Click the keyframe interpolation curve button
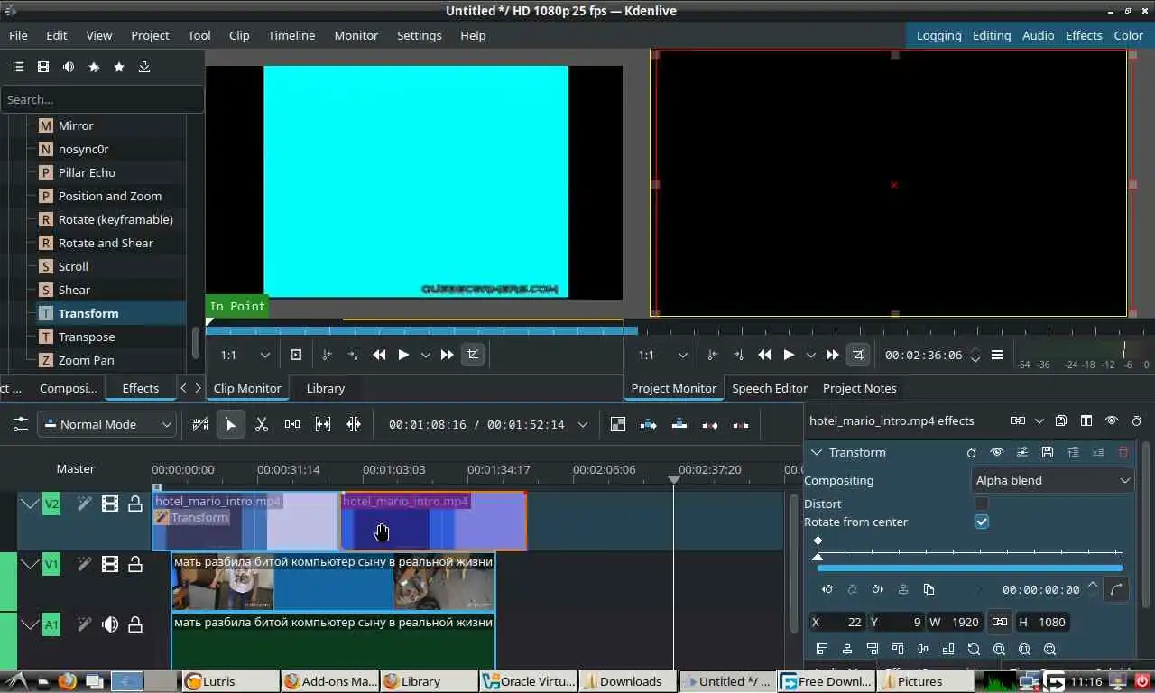Screen dimensions: 1155x693 tap(1117, 589)
